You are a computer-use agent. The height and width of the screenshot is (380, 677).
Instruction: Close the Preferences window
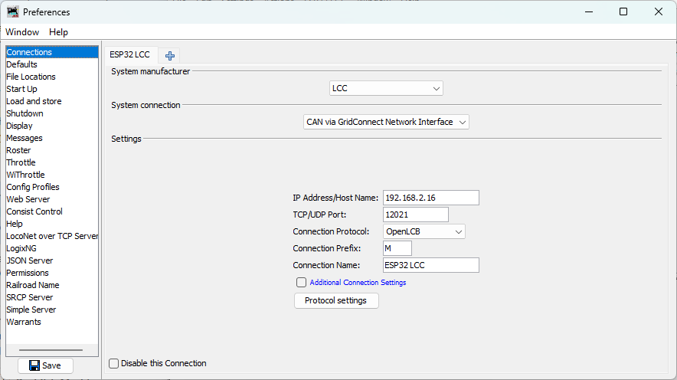tap(658, 11)
